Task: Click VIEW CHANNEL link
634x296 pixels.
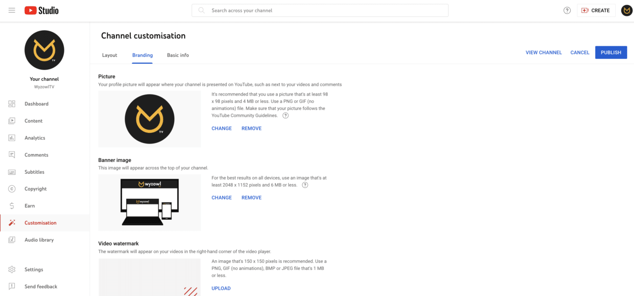Action: pyautogui.click(x=544, y=52)
